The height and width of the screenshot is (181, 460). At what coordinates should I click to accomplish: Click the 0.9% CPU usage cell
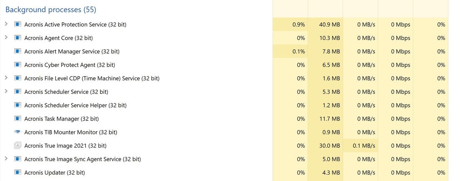click(290, 24)
